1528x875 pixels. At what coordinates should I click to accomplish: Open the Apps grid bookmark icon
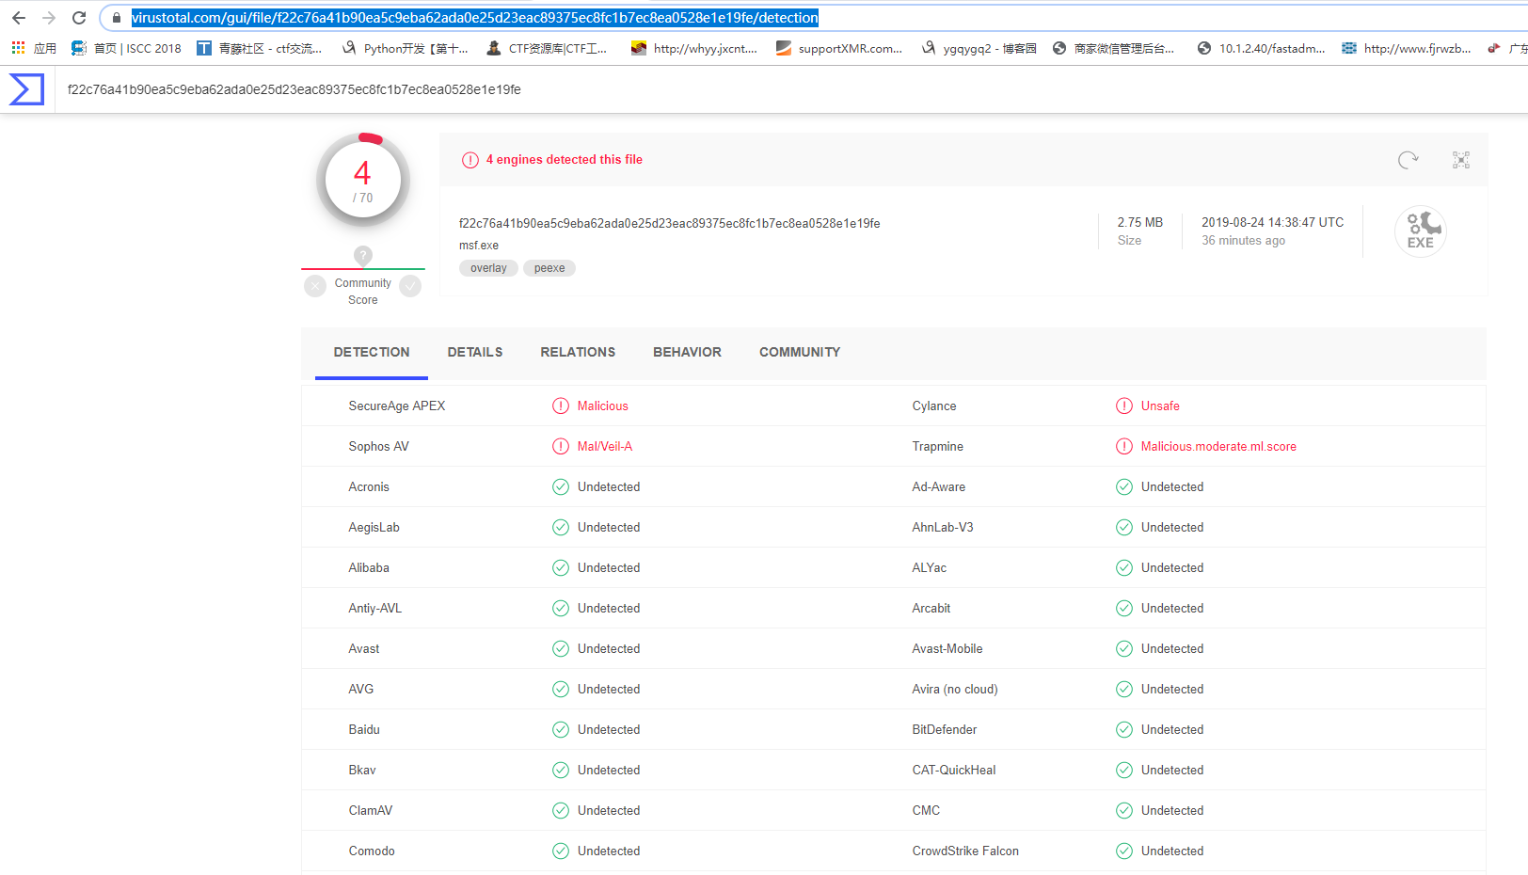[18, 48]
